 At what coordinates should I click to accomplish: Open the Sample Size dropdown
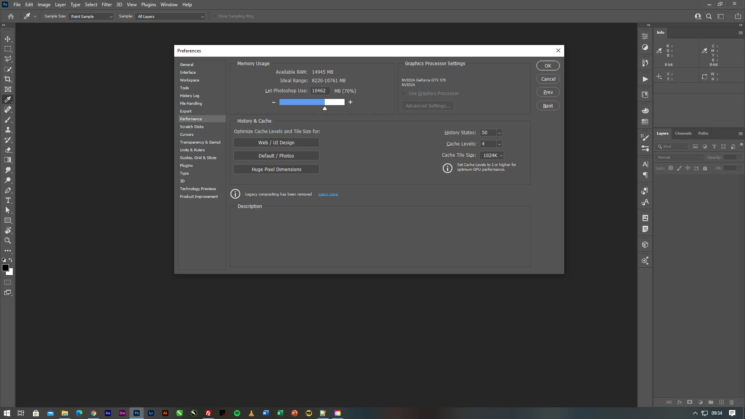[x=91, y=17]
